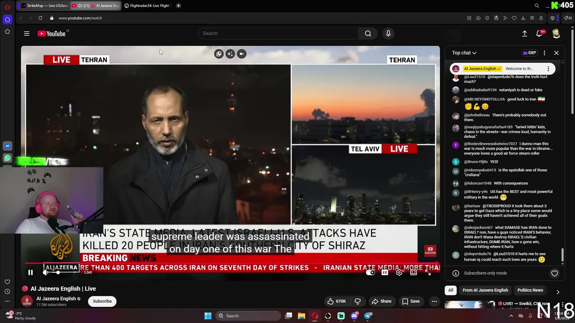Open pinned Al Jazeera message options

tap(548, 69)
